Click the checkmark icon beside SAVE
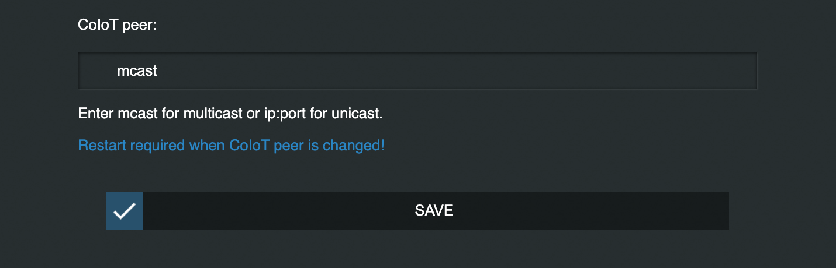Screen dimensions: 836x268 click(x=125, y=211)
